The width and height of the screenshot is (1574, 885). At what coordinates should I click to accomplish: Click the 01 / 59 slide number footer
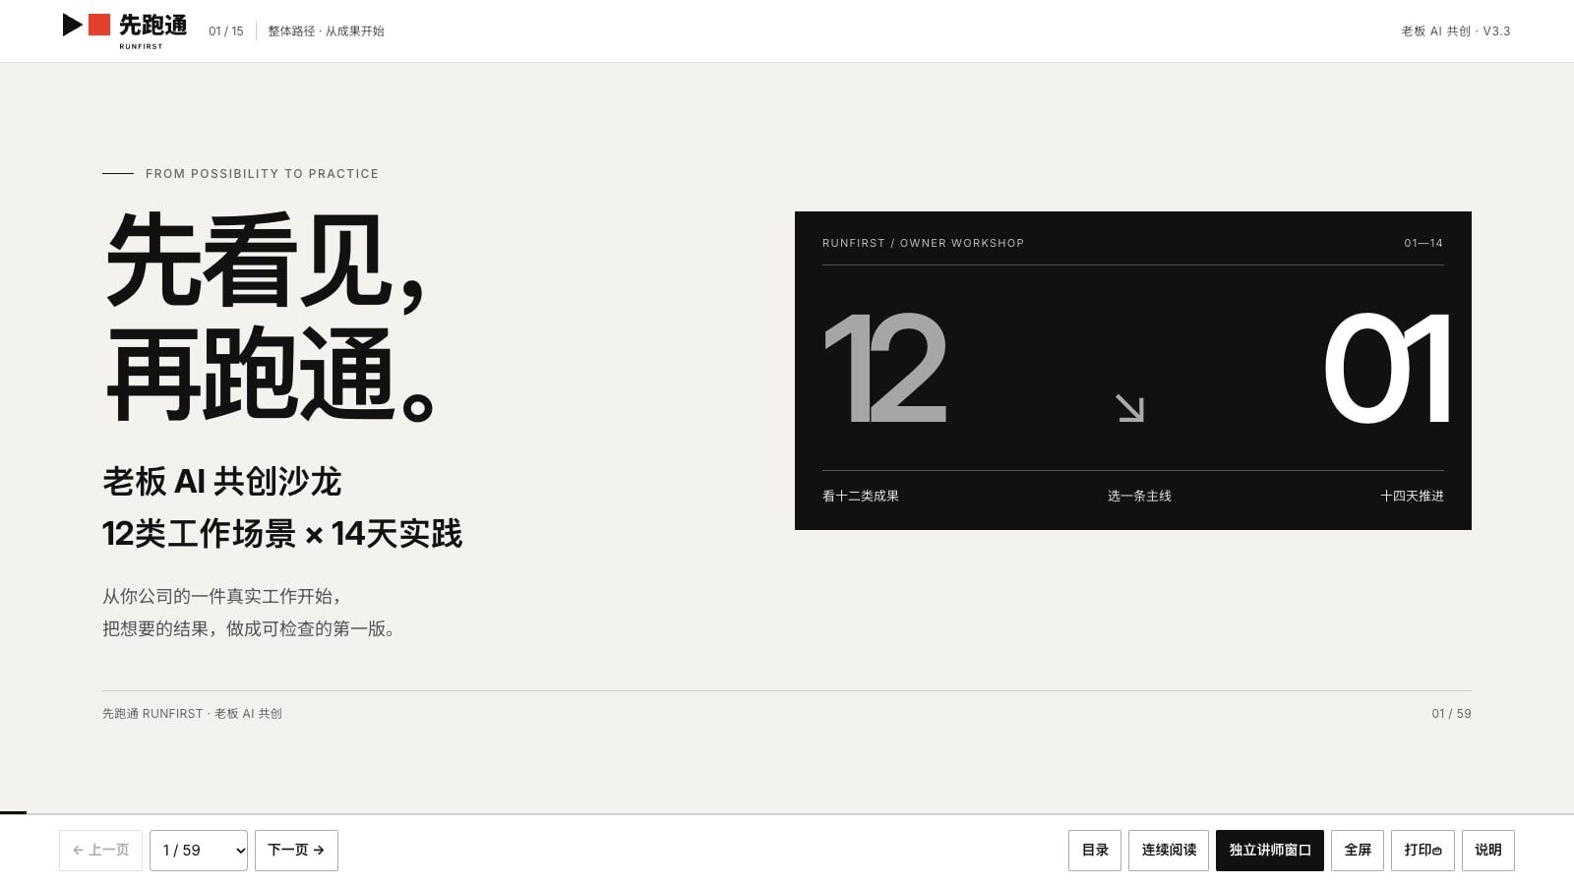(x=1451, y=714)
